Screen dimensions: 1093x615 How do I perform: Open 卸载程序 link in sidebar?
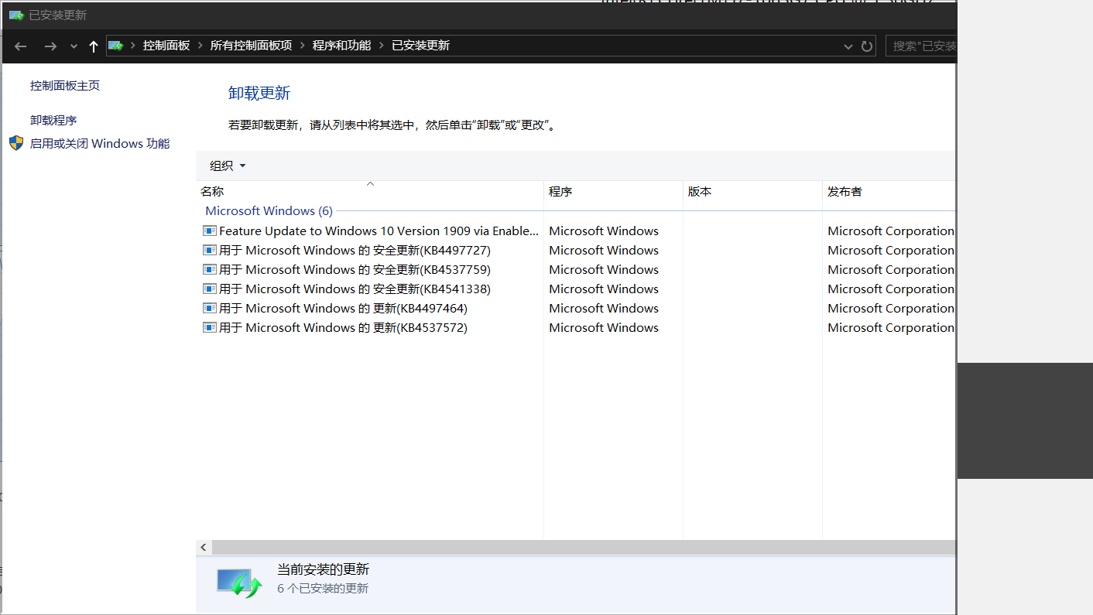pos(53,121)
